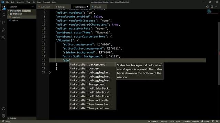This screenshot has height=123, width=220.
Task: Click the unsaved dot on settings.json tab
Action: [87, 7]
